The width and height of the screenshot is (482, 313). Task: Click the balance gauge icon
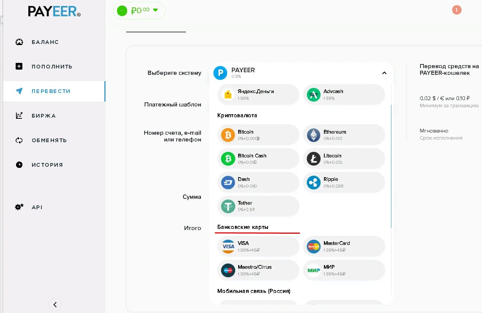(x=19, y=42)
